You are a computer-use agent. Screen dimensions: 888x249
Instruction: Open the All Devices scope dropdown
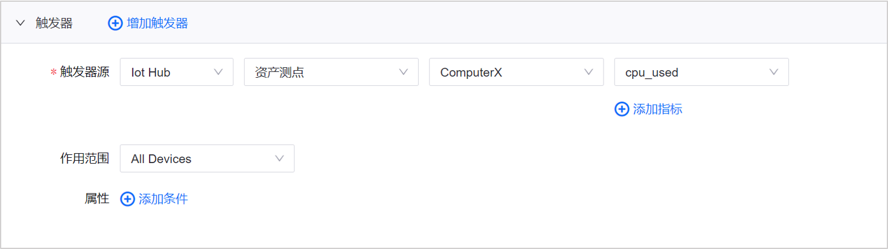(199, 159)
